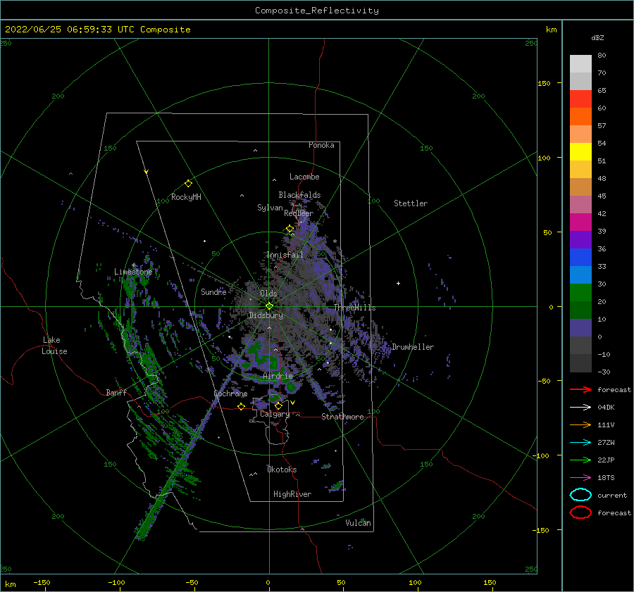Click the red forecast ellipse icon
The image size is (634, 592).
click(580, 512)
